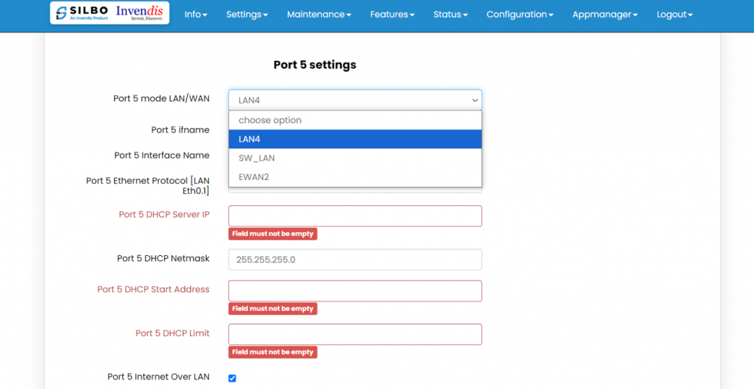Viewport: 754px width, 389px height.
Task: Click the Port 5 DHCP Limit field
Action: (354, 334)
